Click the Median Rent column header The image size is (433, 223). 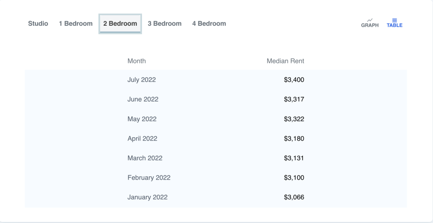(285, 61)
